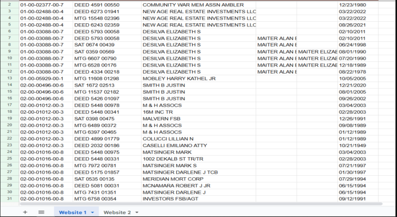397x217 pixels.
Task: Expand the Website 2 tab dropdown arrow
Action: click(x=137, y=212)
